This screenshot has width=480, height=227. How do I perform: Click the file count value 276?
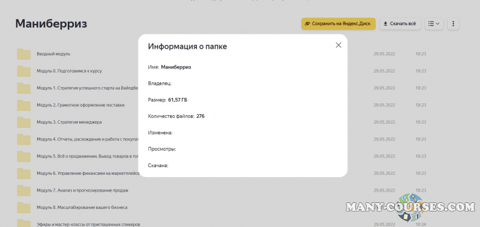coord(200,117)
